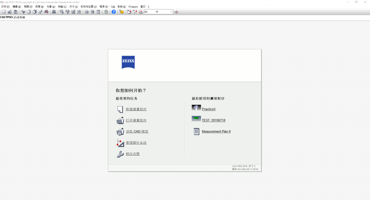Viewport: 370px width, 200px height.
Task: Click the Cut scissors toolbar icon
Action: [x=23, y=12]
